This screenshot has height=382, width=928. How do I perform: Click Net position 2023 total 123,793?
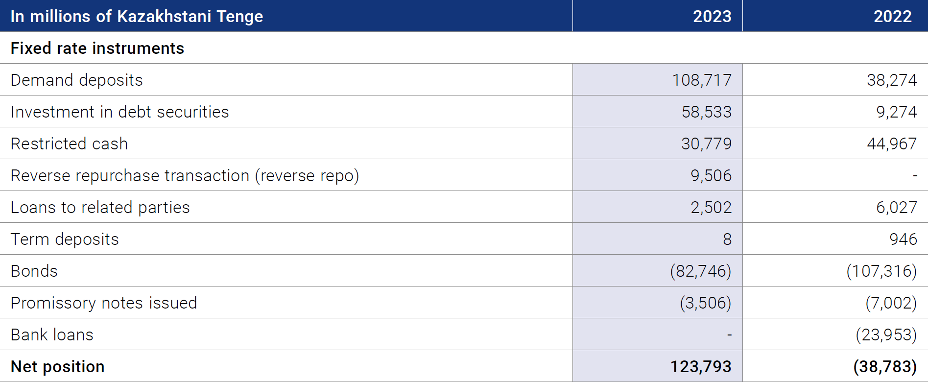(x=701, y=366)
